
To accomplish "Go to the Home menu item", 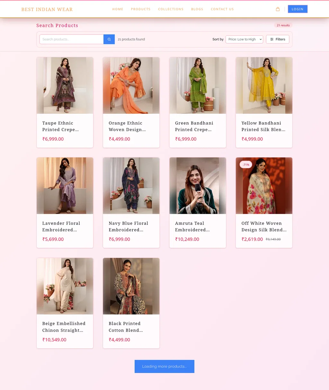I will (x=118, y=9).
